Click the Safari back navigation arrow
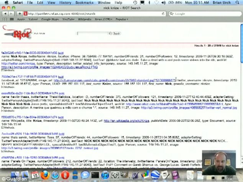243x182 pixels. coord(4,13)
